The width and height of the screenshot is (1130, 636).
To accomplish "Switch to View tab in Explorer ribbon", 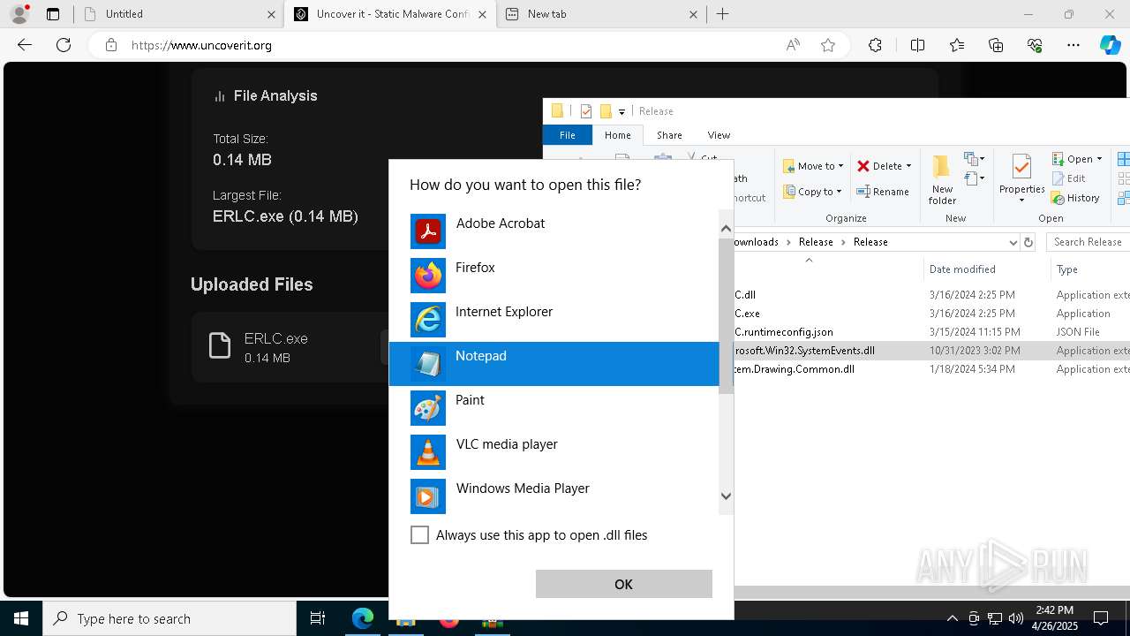I will tap(719, 135).
